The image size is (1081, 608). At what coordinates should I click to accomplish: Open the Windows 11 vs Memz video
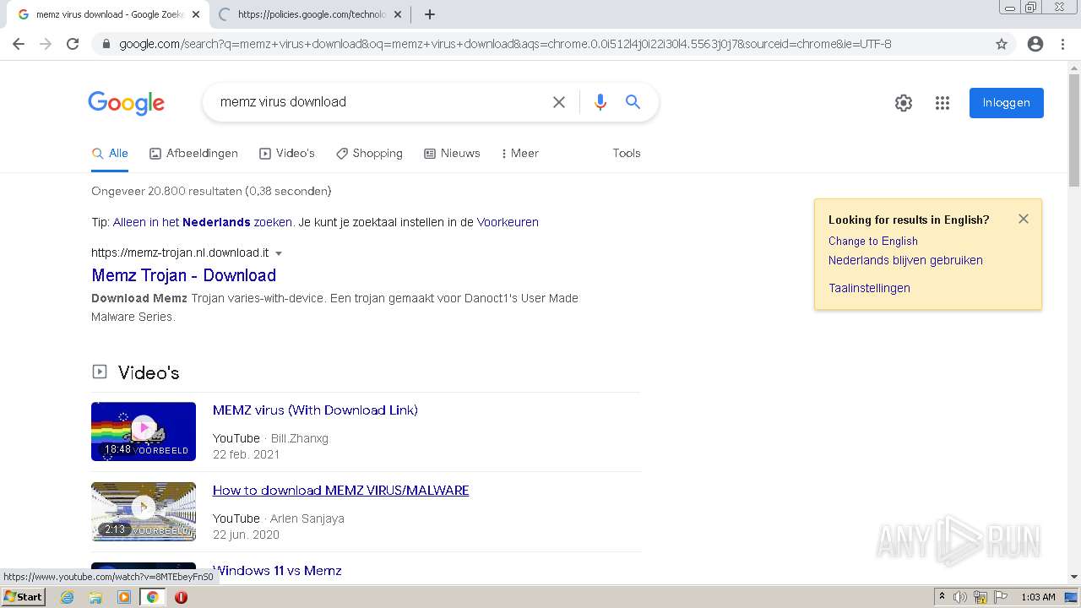[x=277, y=571]
